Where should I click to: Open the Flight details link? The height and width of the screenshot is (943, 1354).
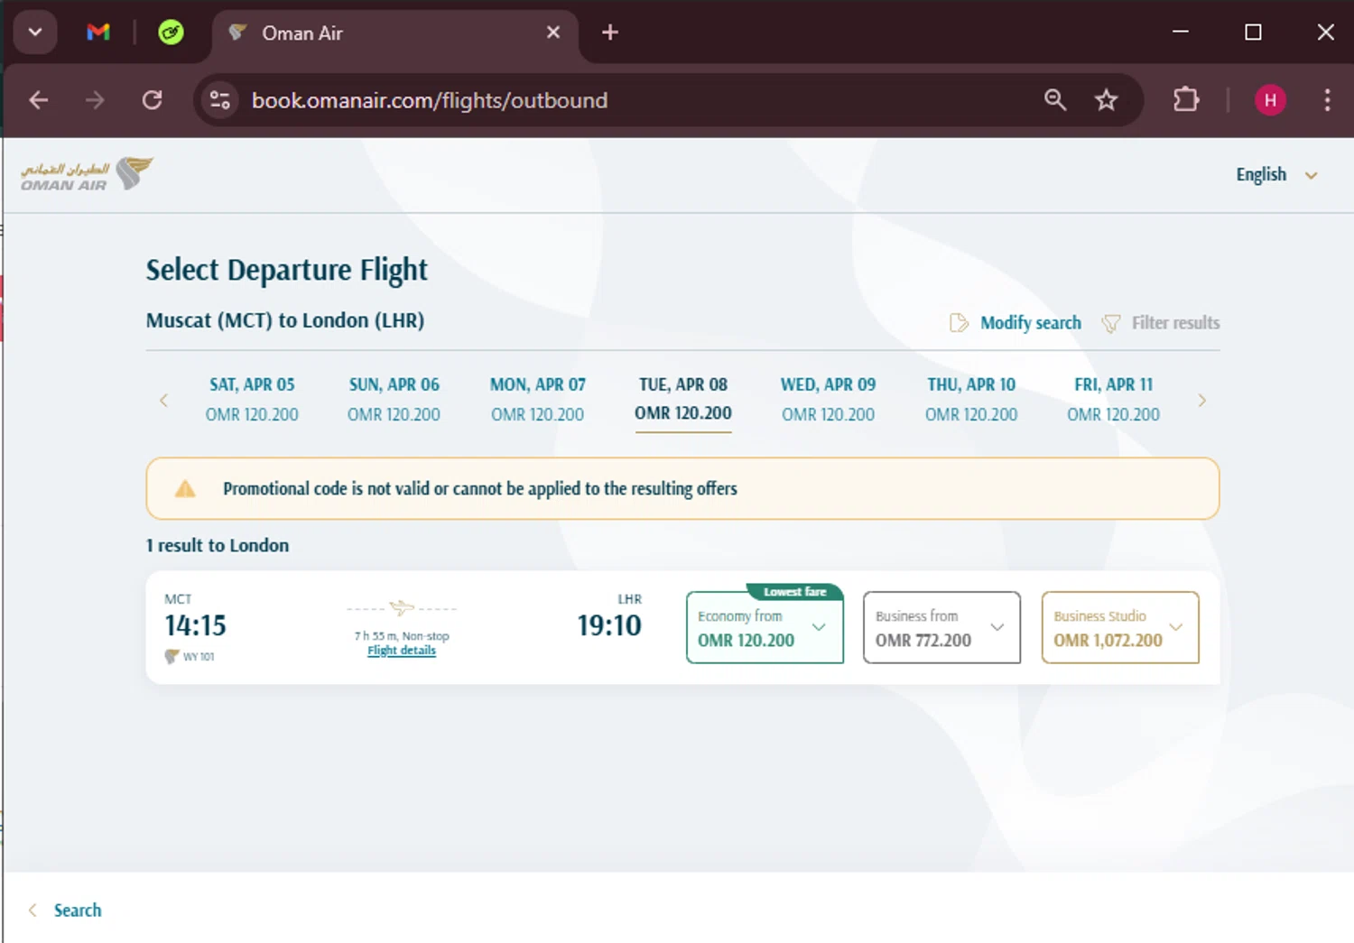click(402, 651)
